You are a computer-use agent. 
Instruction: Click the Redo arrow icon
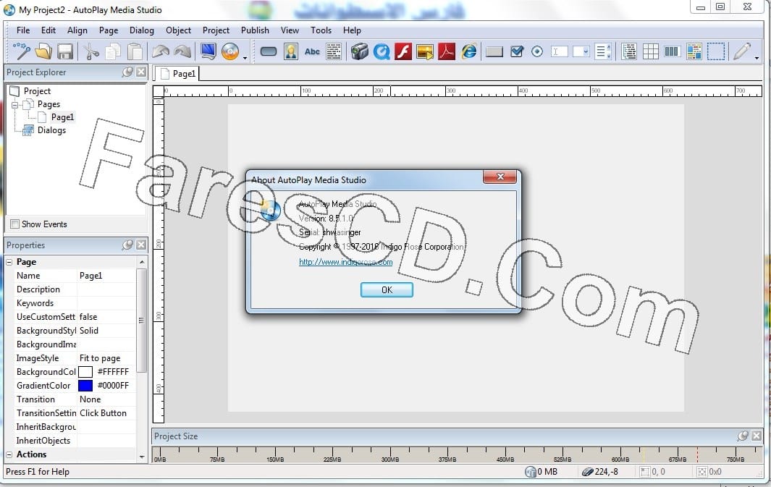coord(182,51)
